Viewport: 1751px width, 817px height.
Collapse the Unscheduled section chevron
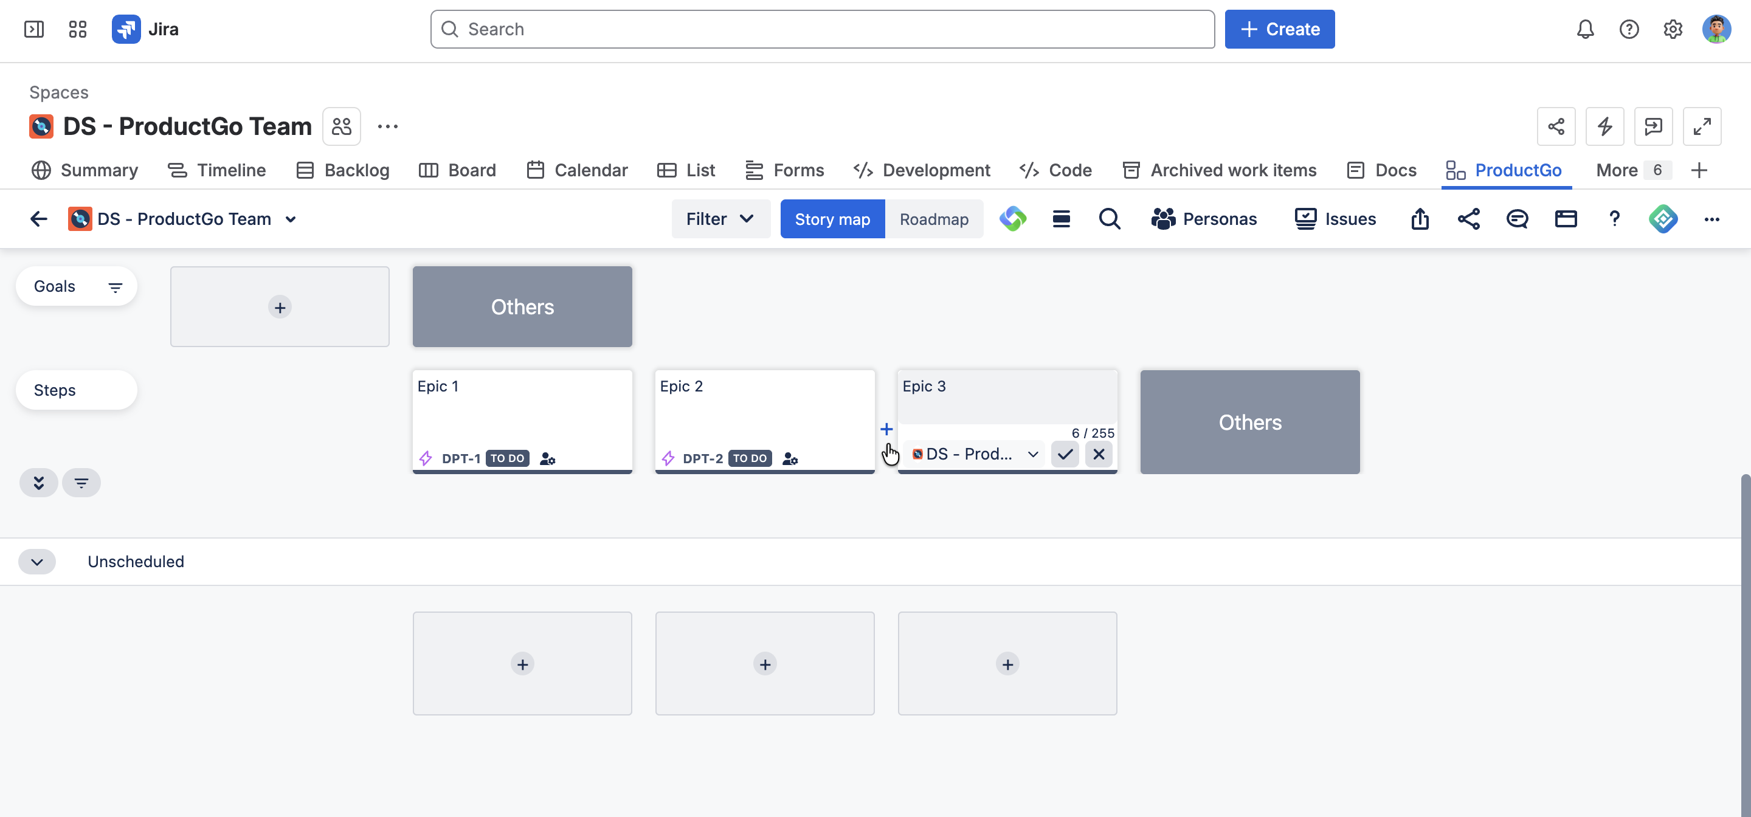37,562
